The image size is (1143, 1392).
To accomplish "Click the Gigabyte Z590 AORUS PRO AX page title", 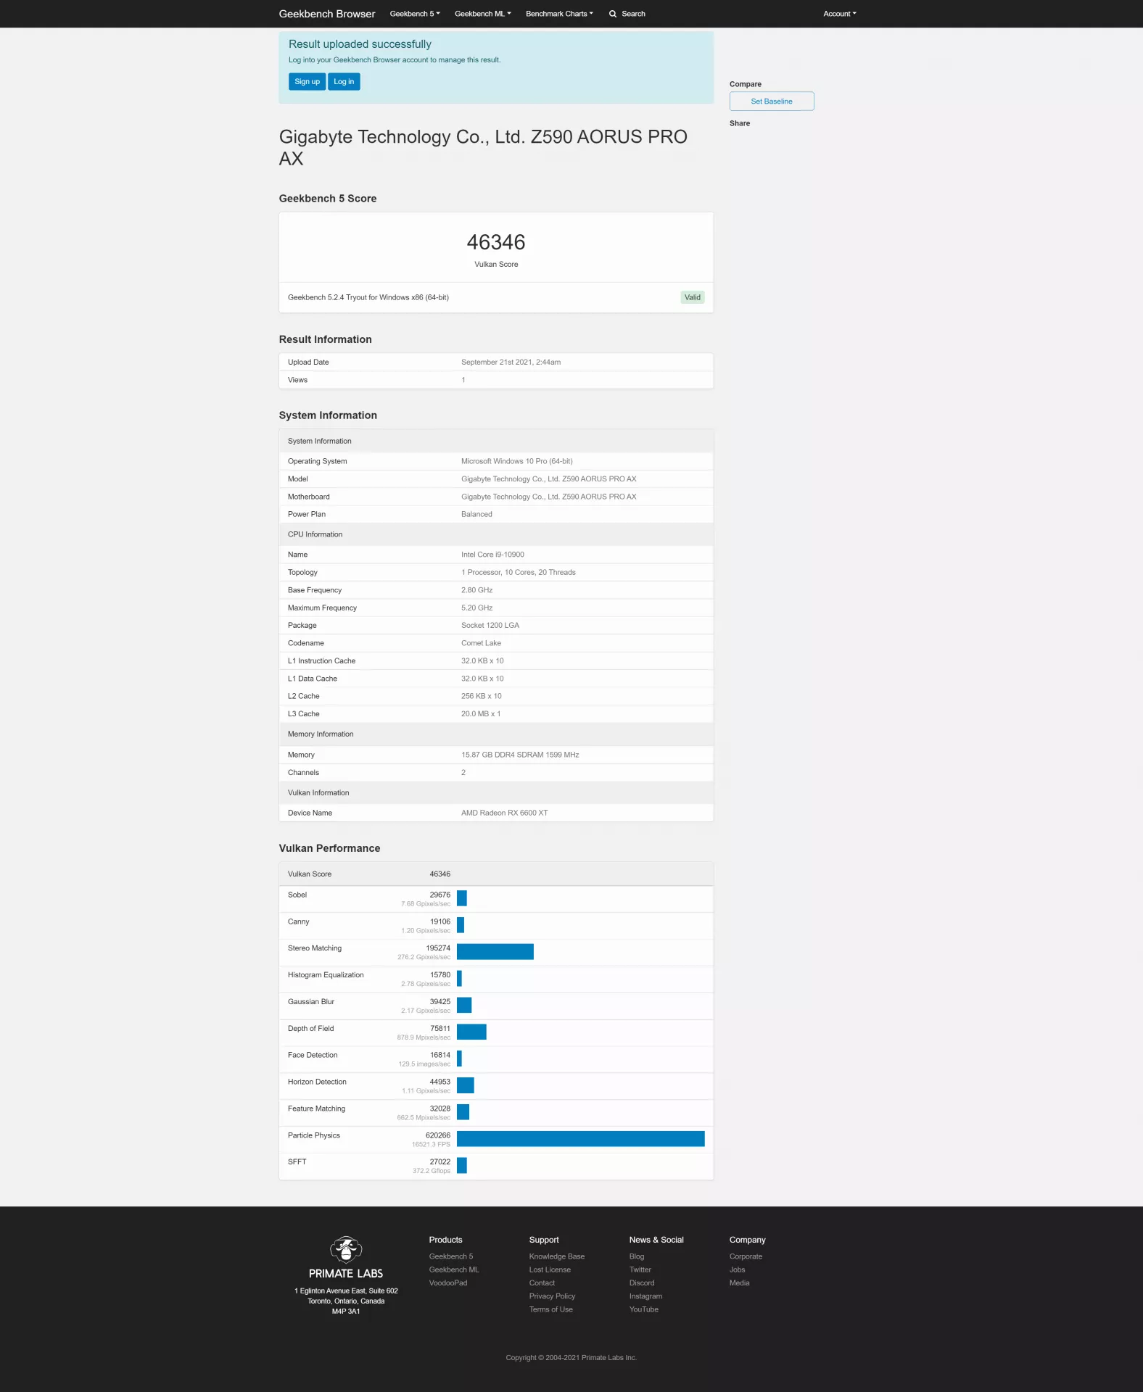I will tap(483, 148).
